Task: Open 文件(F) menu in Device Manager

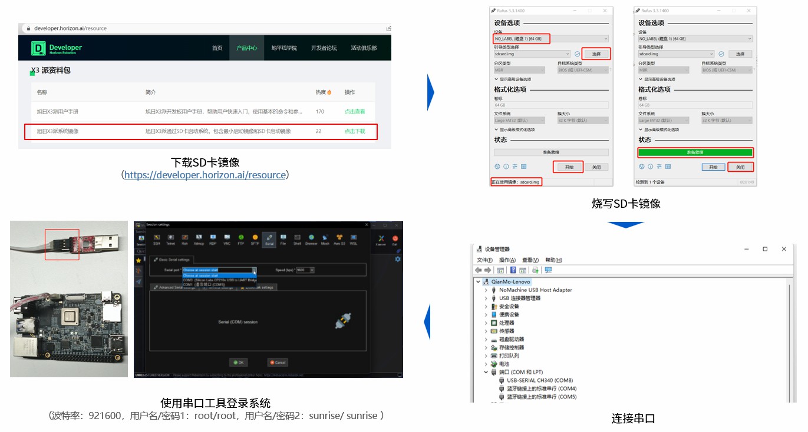Action: coord(484,260)
